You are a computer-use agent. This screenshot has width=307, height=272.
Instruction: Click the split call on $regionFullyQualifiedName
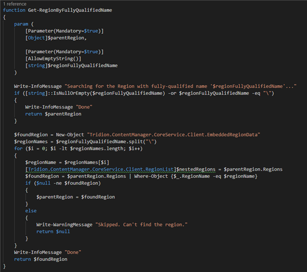click(x=106, y=141)
